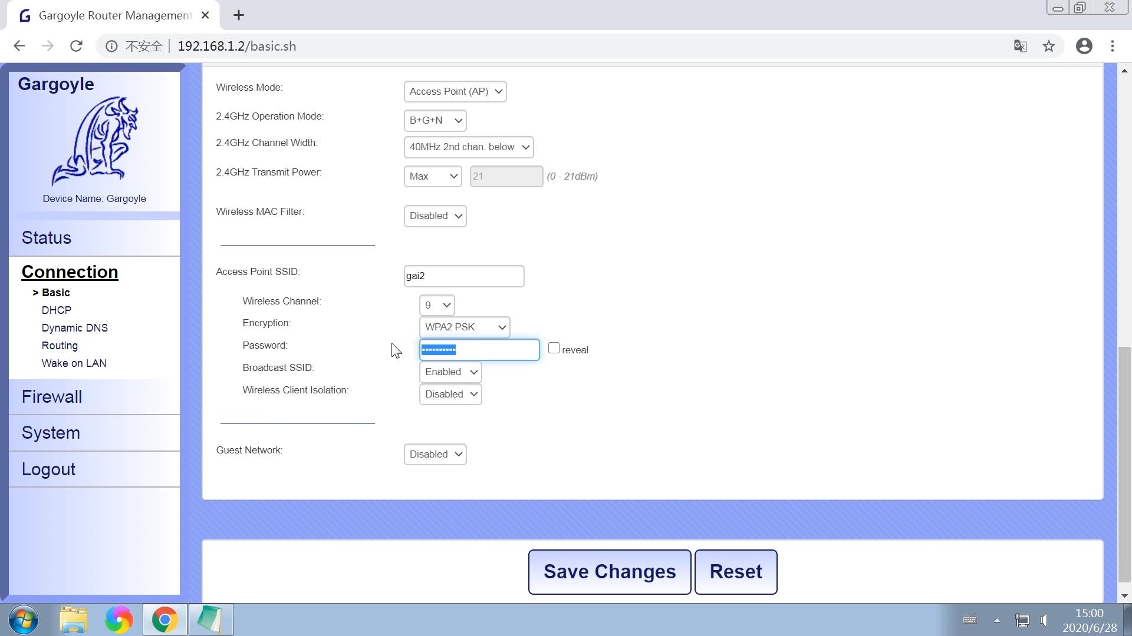Open the Chrome profile avatar icon

click(x=1084, y=46)
